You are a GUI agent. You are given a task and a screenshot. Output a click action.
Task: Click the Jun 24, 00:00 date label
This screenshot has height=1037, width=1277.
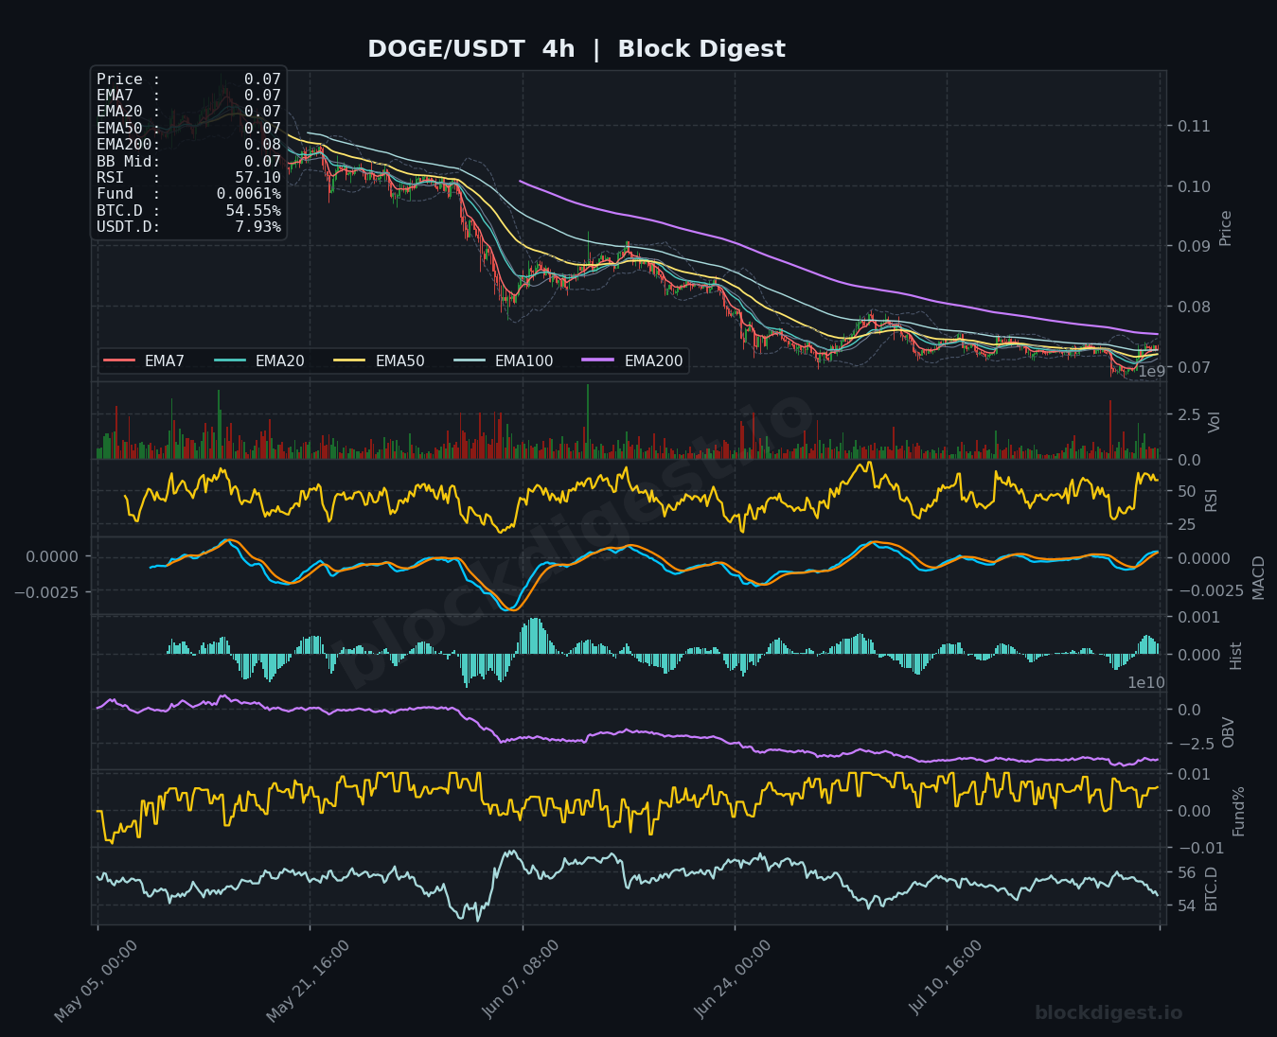[x=735, y=979]
